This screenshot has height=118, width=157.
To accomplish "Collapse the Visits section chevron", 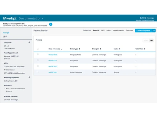I will (x=2, y=63).
